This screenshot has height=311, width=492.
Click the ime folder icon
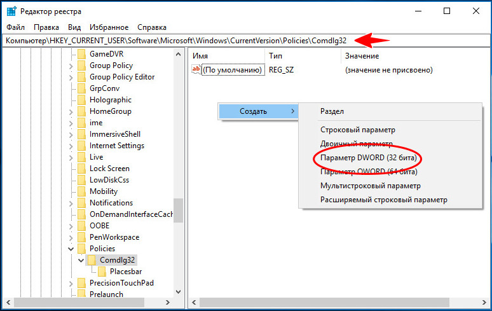click(x=81, y=123)
